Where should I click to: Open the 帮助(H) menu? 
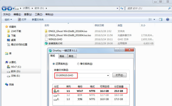tap(49, 14)
